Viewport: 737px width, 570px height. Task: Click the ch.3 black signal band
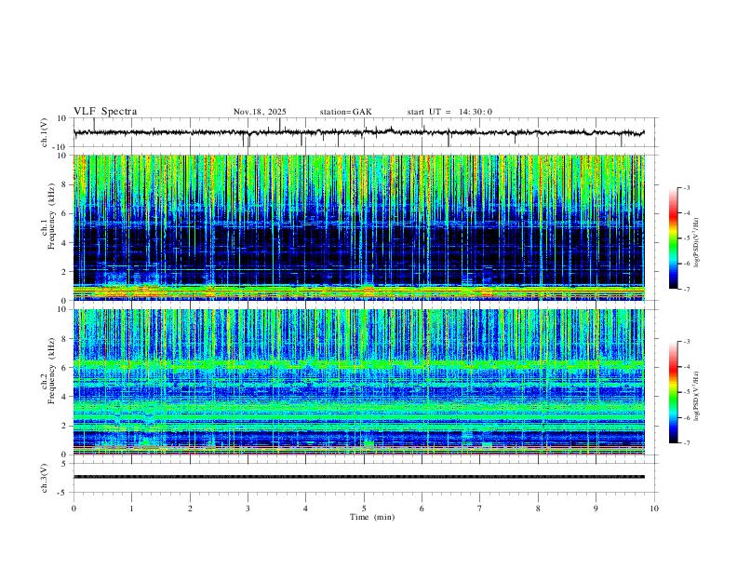[x=359, y=477]
